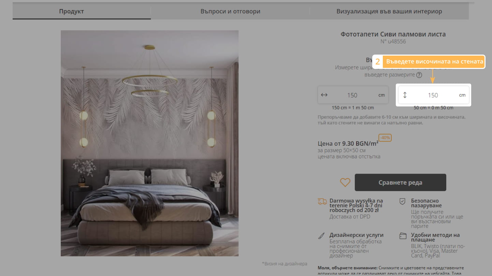Click the Фототапети Сиви палмови листа title
The image size is (492, 276).
click(393, 34)
